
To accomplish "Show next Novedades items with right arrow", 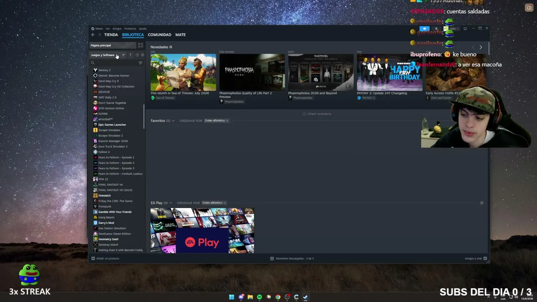I will 481,47.
